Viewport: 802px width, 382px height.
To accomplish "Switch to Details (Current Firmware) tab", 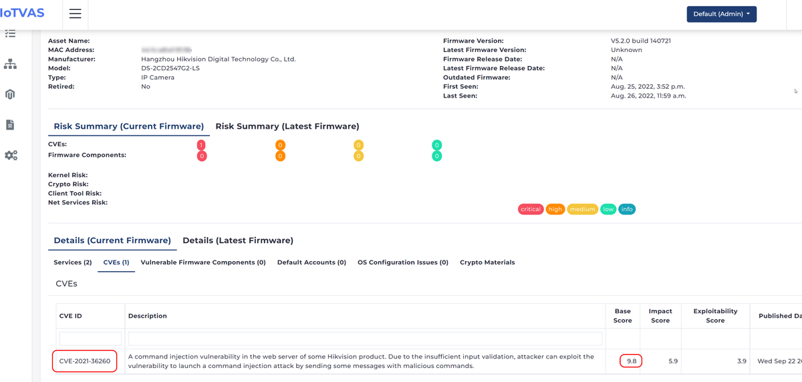I will (112, 240).
